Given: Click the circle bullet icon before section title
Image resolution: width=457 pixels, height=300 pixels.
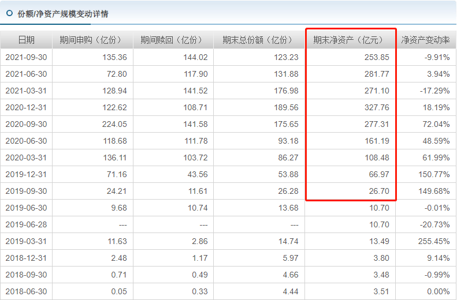Looking at the screenshot, I should tap(10, 13).
